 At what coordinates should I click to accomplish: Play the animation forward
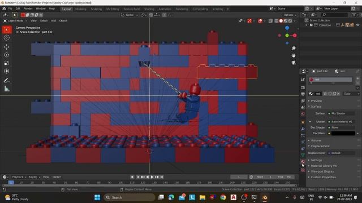coord(152,177)
